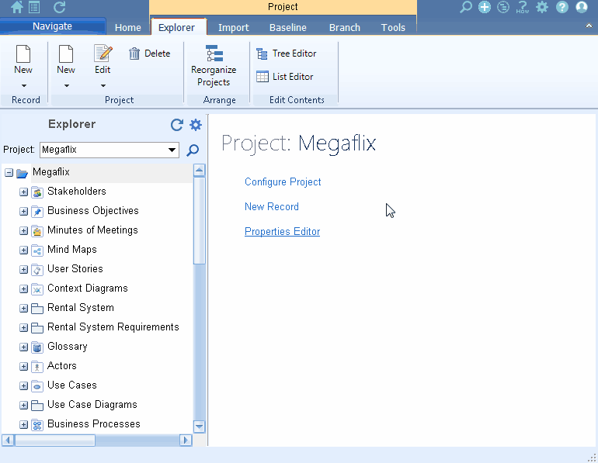Expand the User Stories node
Screen dimensions: 598x463
click(23, 270)
